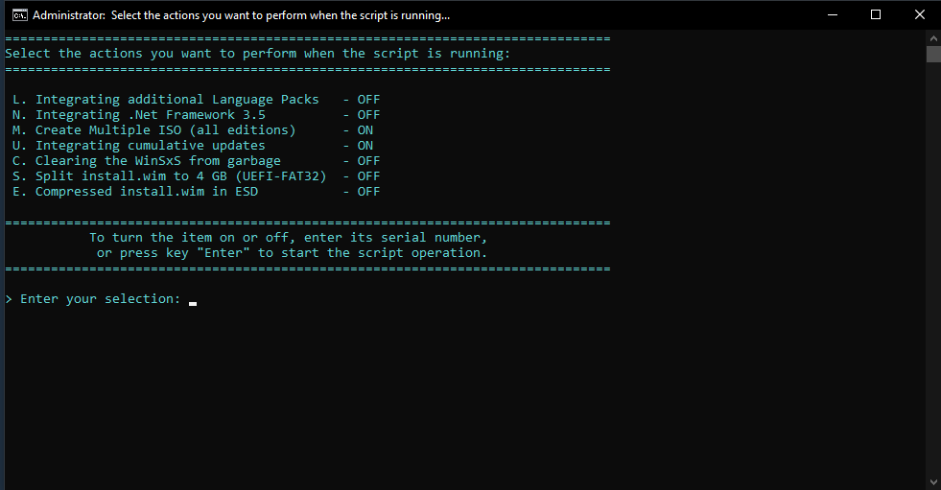Image resolution: width=941 pixels, height=490 pixels.
Task: Minimize the Administrator console window
Action: coord(833,15)
